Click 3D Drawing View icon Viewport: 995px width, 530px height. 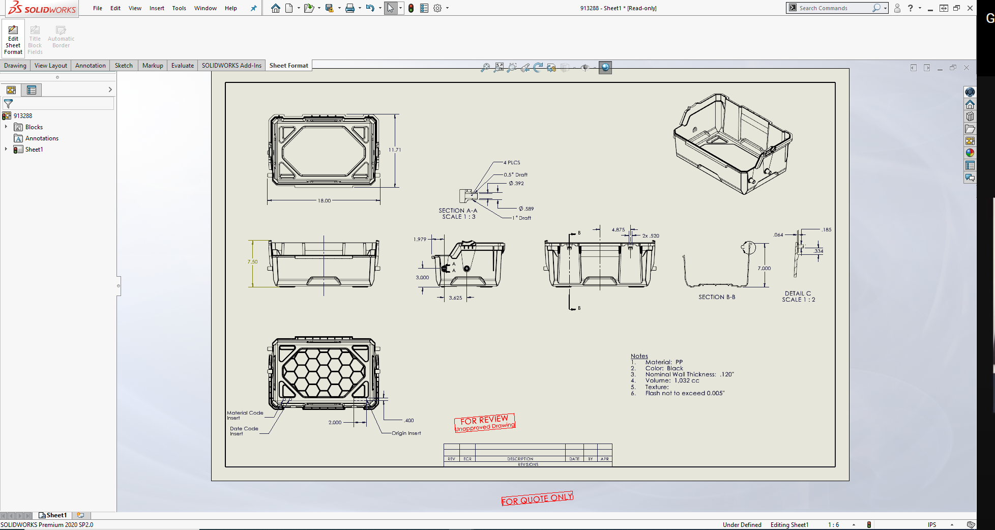coord(551,67)
